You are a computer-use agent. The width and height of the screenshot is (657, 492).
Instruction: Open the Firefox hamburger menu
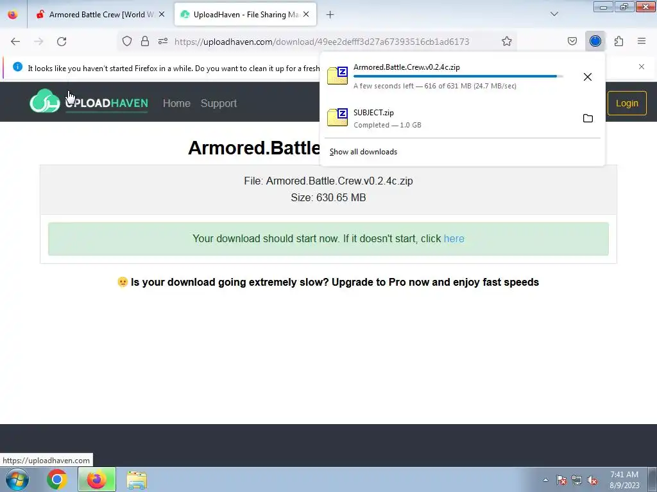pos(642,41)
